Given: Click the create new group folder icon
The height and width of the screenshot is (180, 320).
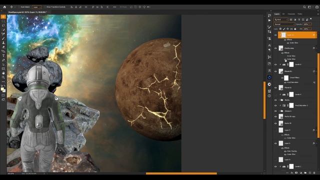Looking at the screenshot, I should click(305, 173).
